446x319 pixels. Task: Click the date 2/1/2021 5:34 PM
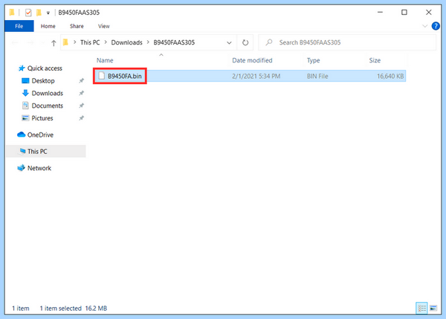[x=256, y=77]
